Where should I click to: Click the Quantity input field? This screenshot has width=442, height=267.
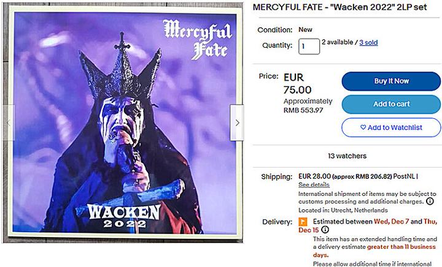pos(309,46)
